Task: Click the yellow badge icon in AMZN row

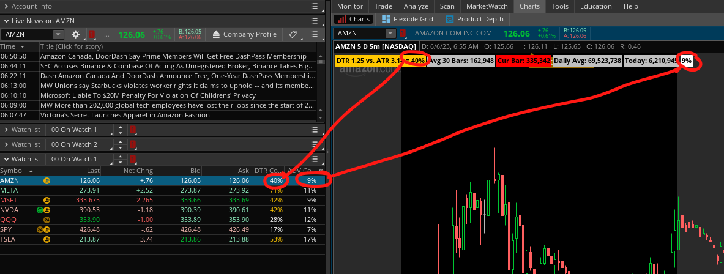Action: (47, 181)
